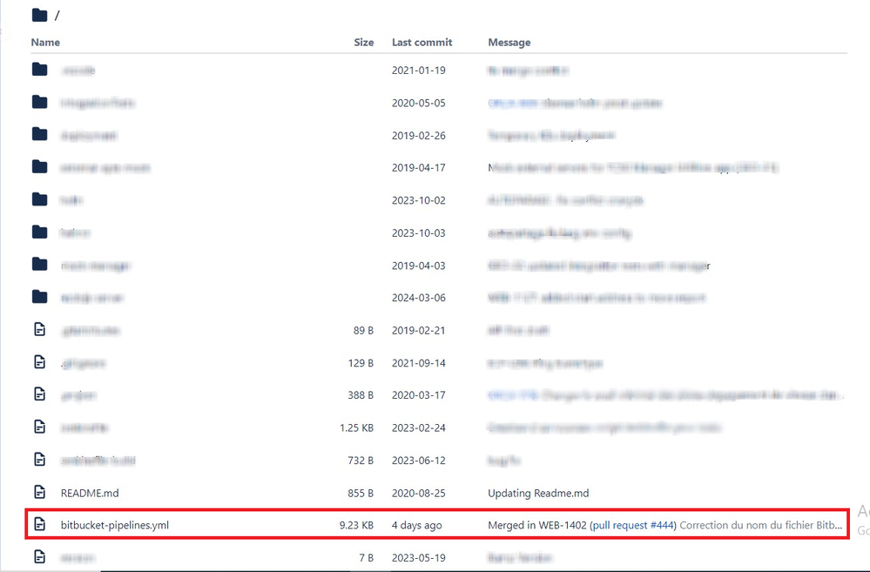
Task: Click the Last commit column header
Action: coord(421,42)
